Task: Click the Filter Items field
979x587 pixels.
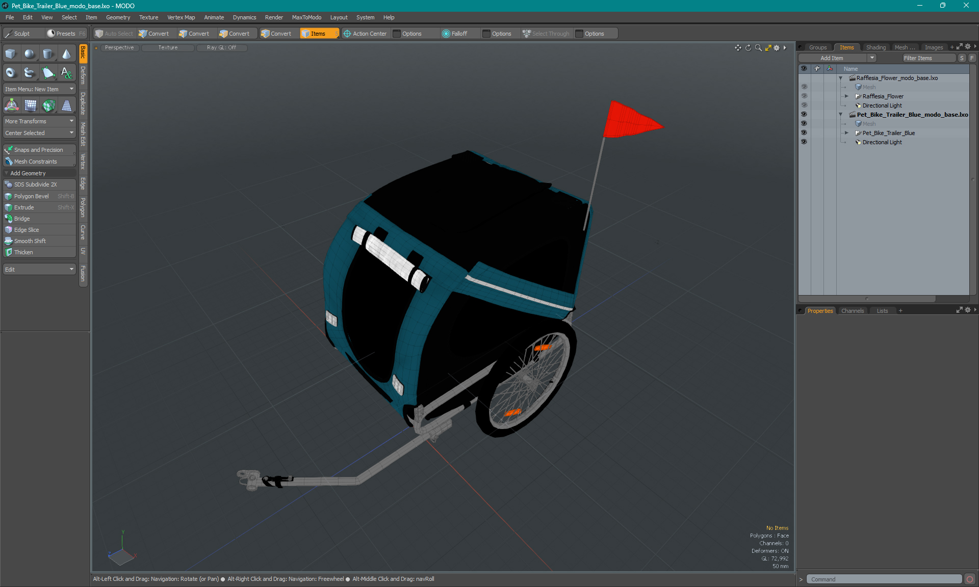Action: (x=929, y=58)
